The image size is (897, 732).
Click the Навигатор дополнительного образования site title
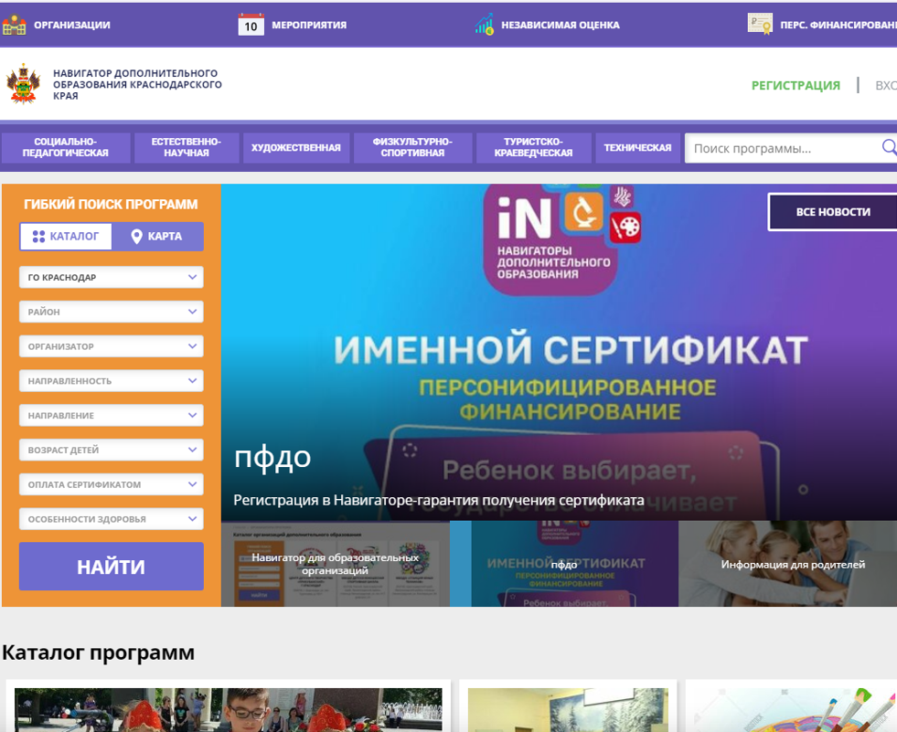click(137, 84)
